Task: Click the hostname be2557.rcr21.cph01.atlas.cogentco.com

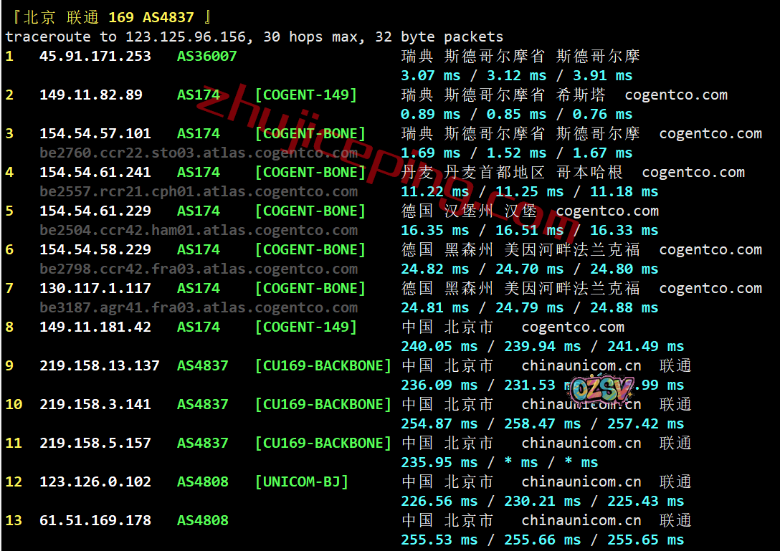Action: point(199,191)
